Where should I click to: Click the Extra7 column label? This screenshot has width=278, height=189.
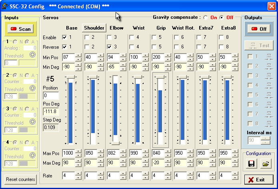(x=206, y=28)
